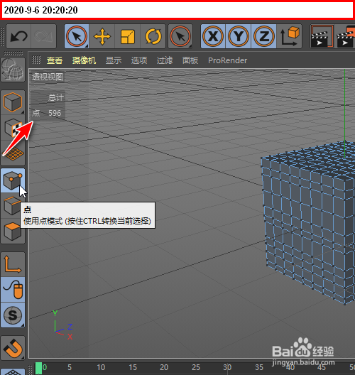
Task: Toggle Enable Snap magnet icon
Action: (x=13, y=348)
